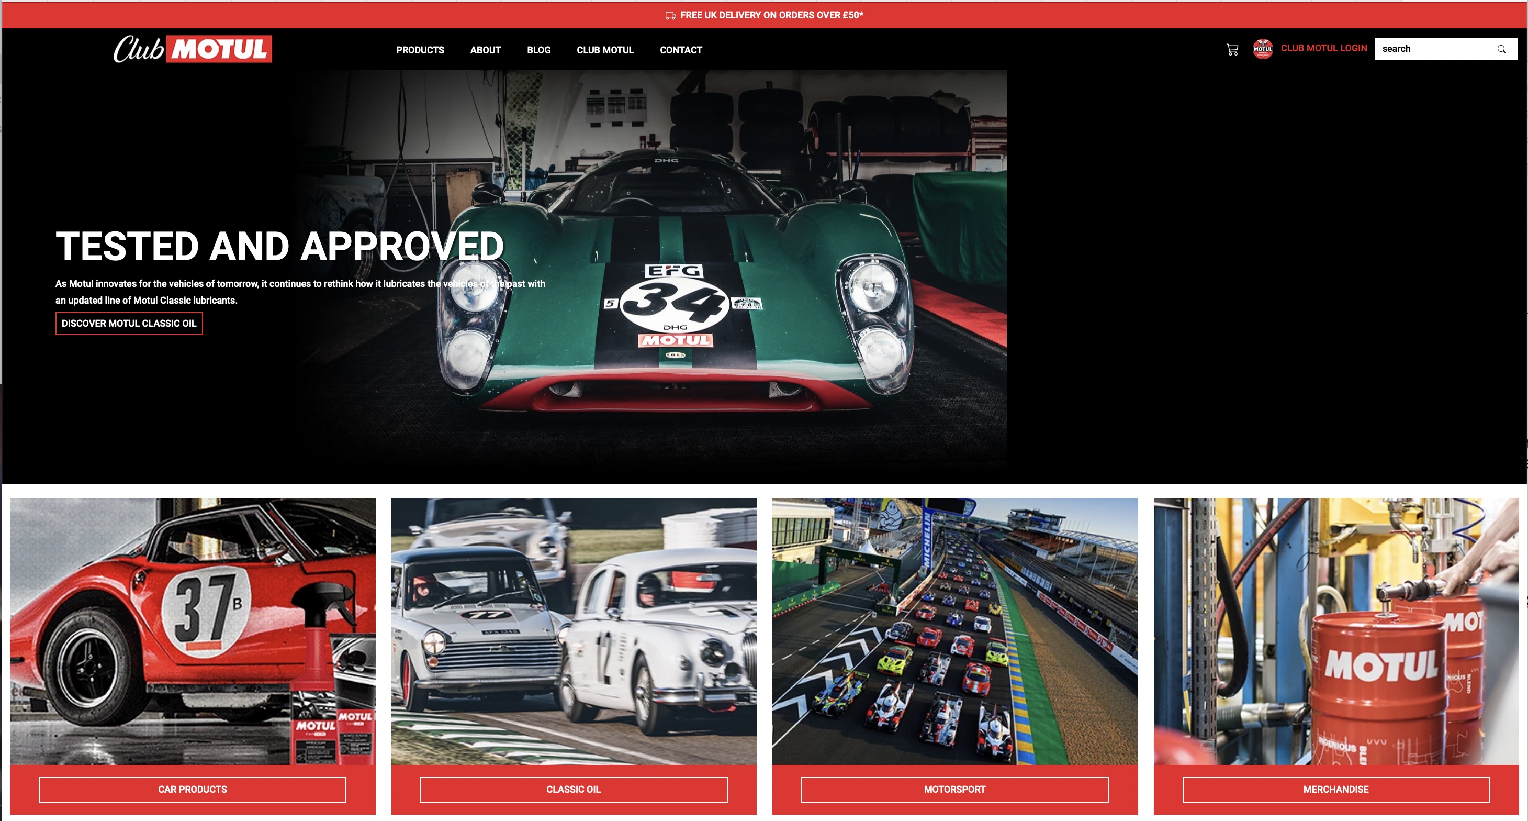1528x821 pixels.
Task: Click the Tested and Approved headline
Action: (279, 247)
